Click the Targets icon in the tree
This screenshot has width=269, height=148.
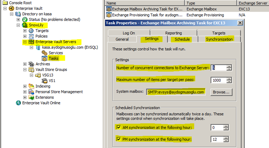(31, 31)
